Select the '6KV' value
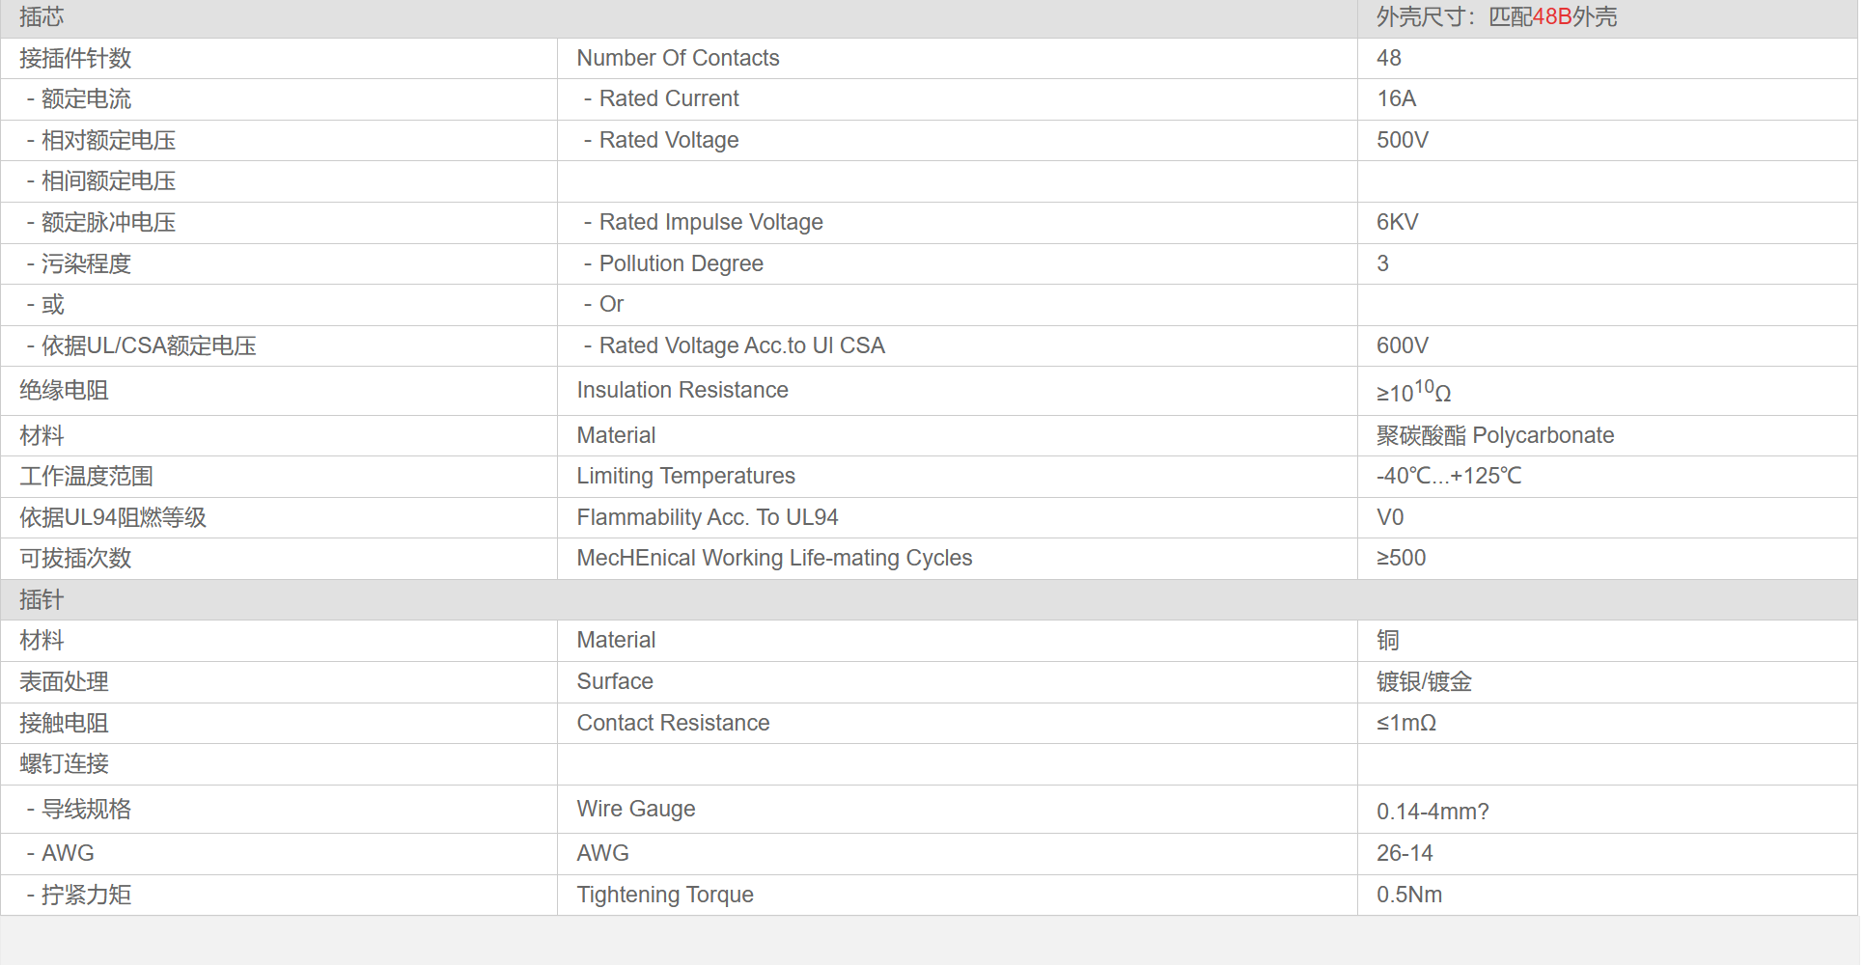Screen dimensions: 1864x965 [1397, 222]
